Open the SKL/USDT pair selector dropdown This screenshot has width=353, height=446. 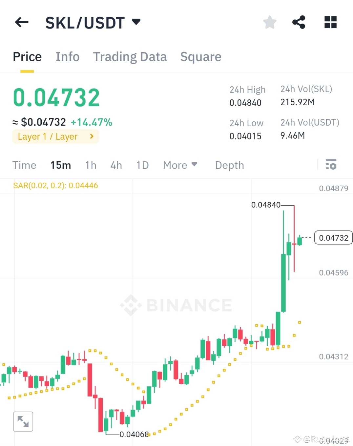(x=136, y=22)
